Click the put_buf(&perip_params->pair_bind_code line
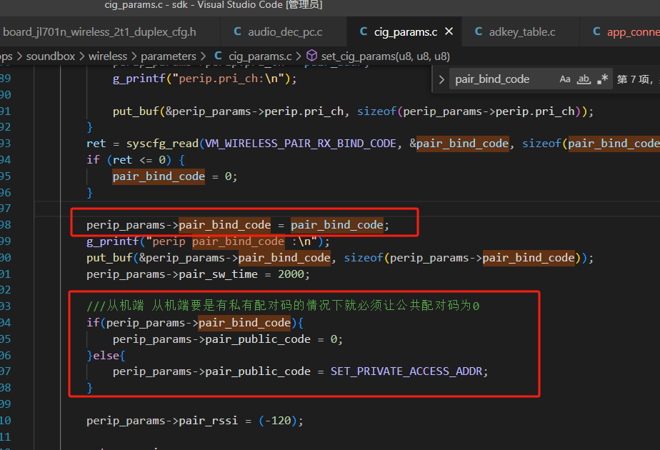Screen dimensions: 660x450 point(340,258)
